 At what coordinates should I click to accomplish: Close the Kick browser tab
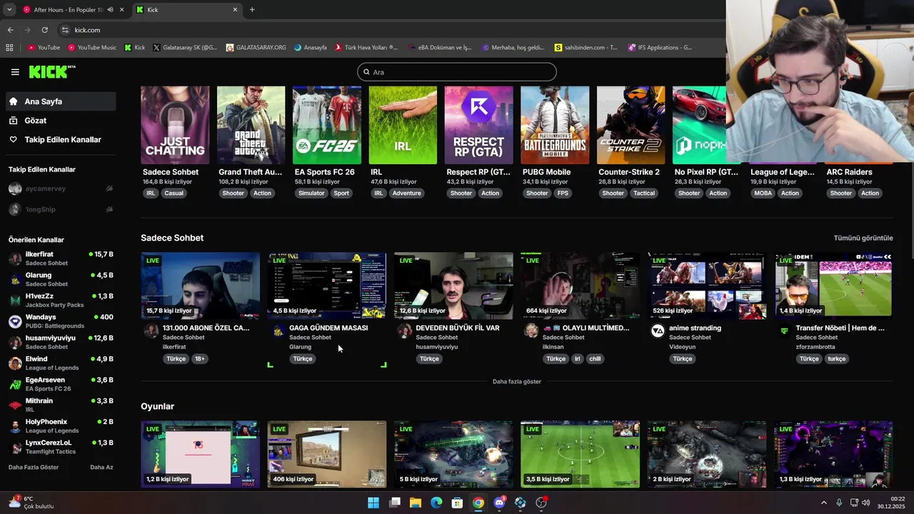(235, 10)
